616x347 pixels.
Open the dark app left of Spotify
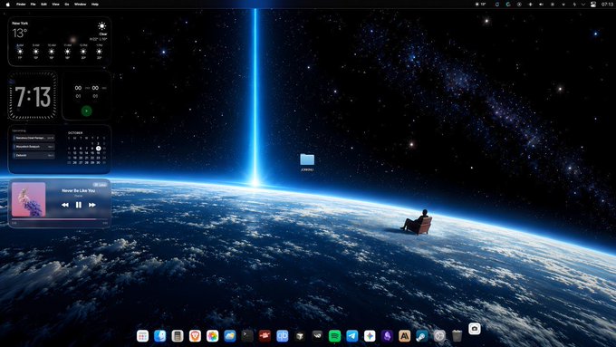pos(317,336)
